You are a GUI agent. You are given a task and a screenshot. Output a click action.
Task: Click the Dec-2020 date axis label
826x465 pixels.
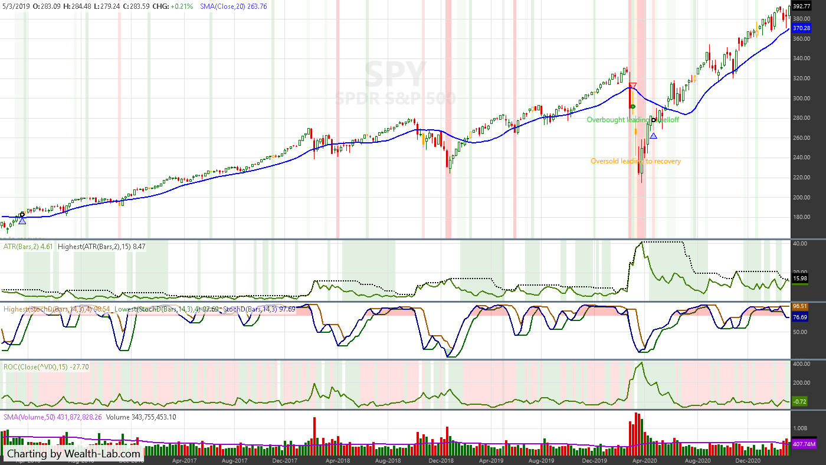click(748, 460)
